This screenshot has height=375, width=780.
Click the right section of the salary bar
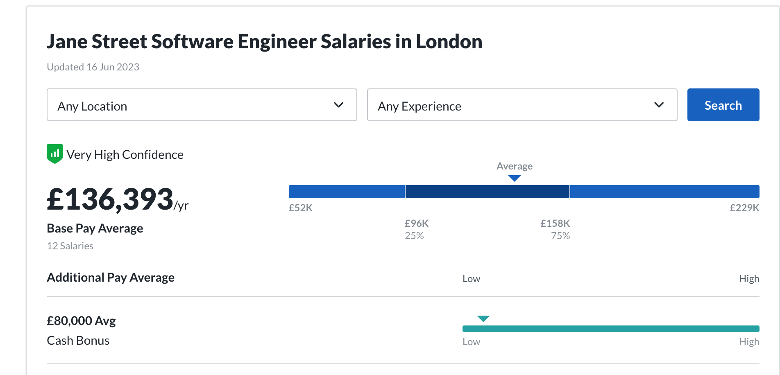coord(664,192)
